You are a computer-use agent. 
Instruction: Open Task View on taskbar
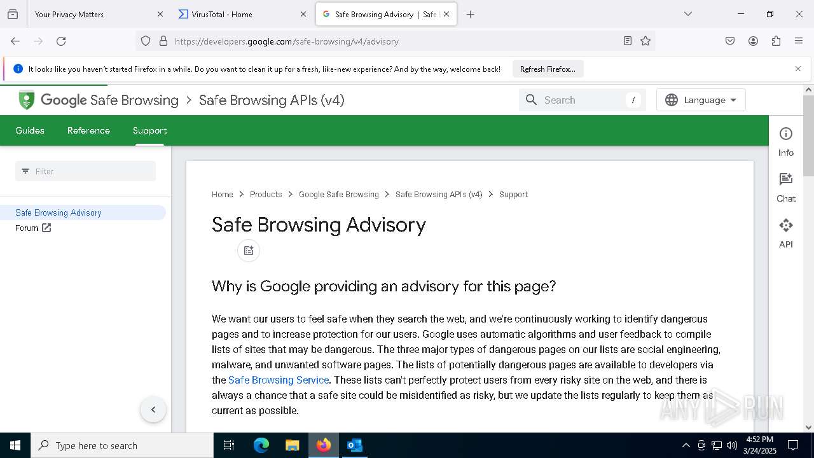pyautogui.click(x=229, y=445)
